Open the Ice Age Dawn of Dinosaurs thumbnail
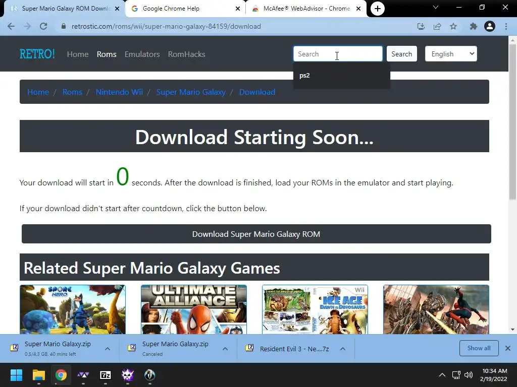This screenshot has width=517, height=387. point(315,310)
